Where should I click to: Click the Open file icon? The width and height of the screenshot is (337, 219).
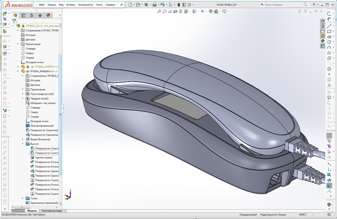[138, 5]
